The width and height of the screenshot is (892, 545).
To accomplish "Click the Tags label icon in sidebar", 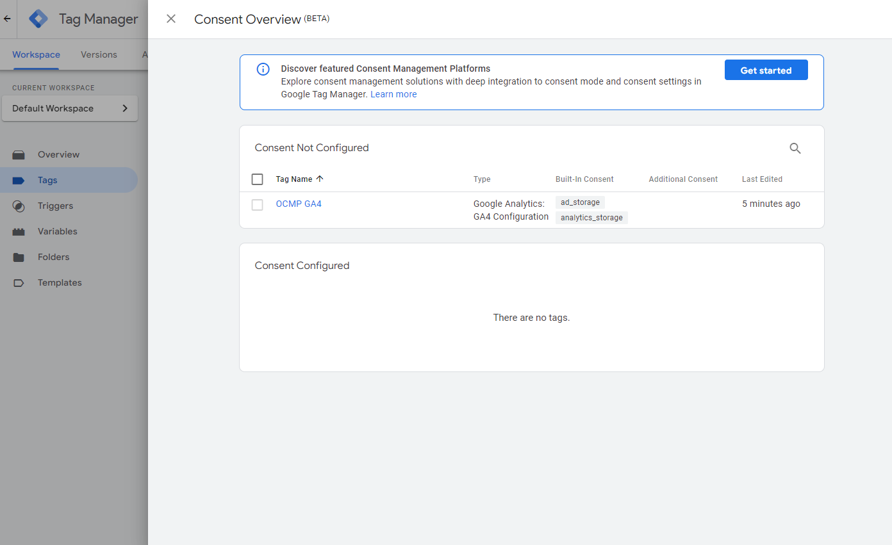I will point(19,181).
